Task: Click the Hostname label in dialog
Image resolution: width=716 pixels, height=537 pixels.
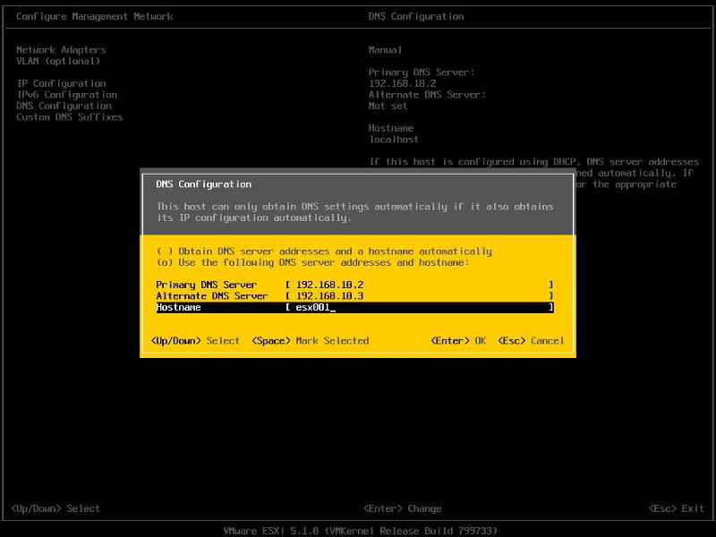Action: (x=178, y=307)
